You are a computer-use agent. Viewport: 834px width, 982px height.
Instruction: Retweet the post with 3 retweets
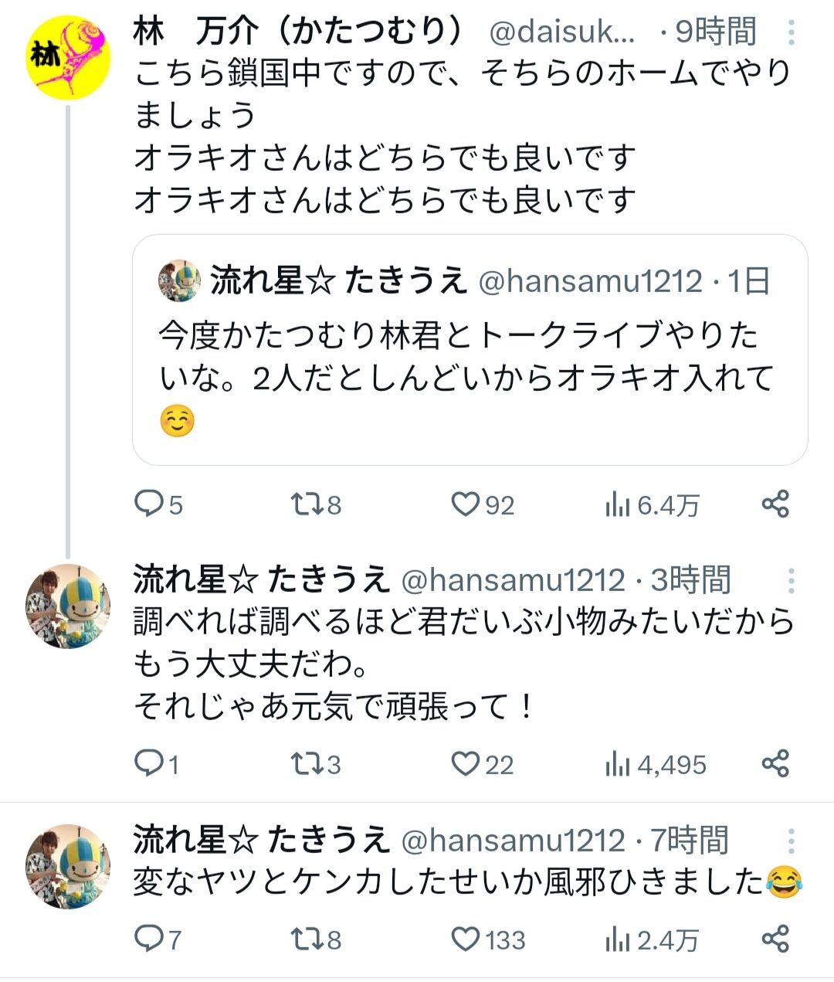click(x=315, y=764)
